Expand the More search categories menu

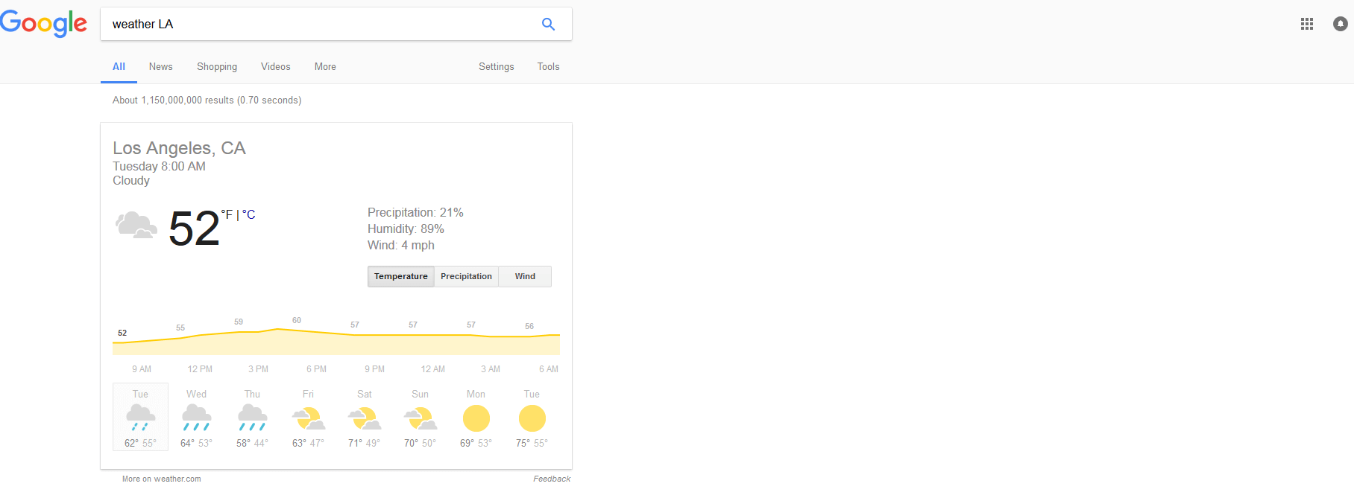click(x=325, y=66)
